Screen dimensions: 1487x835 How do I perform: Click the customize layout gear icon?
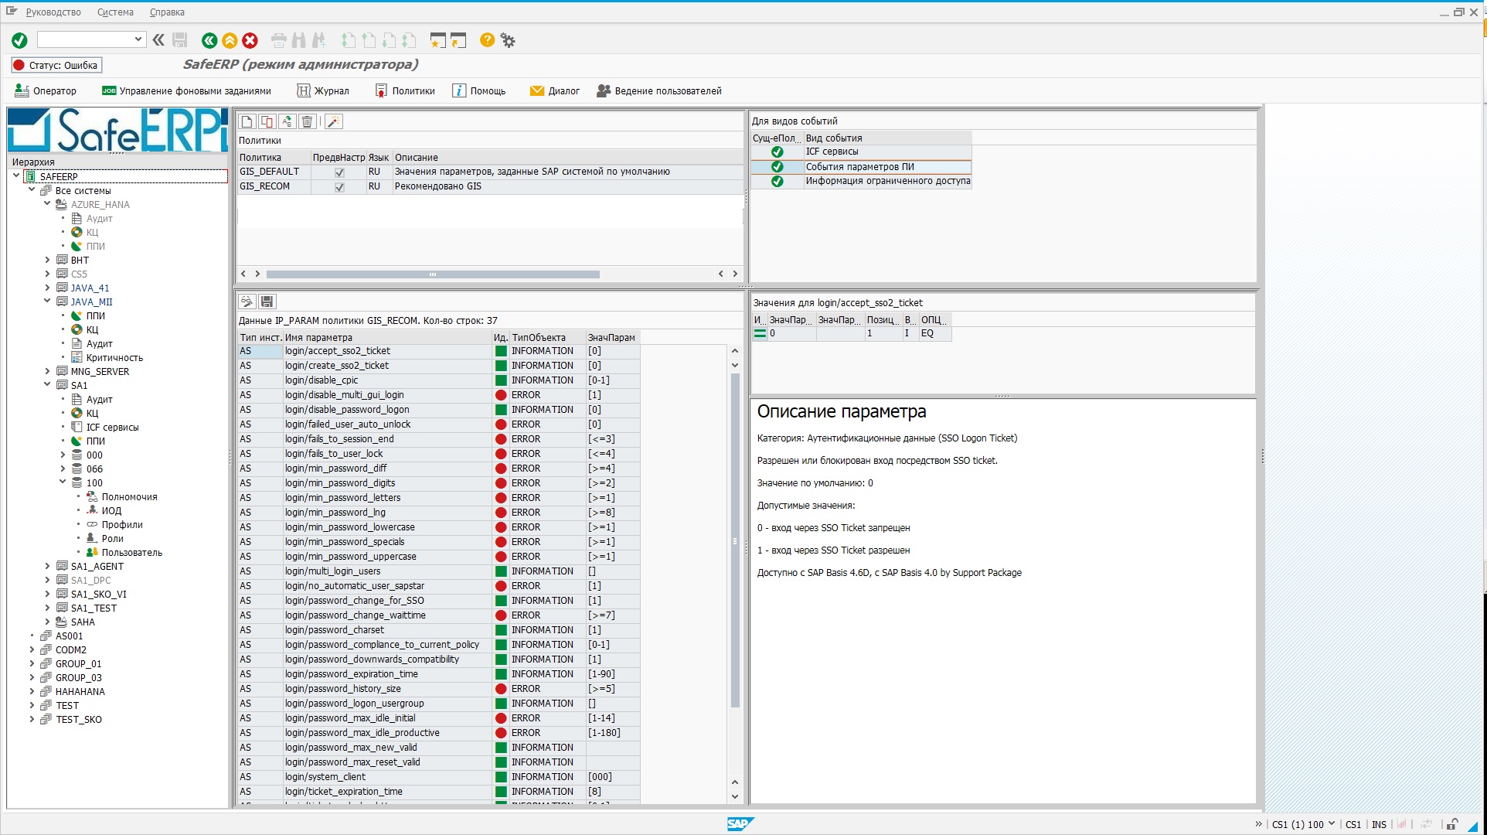[508, 40]
